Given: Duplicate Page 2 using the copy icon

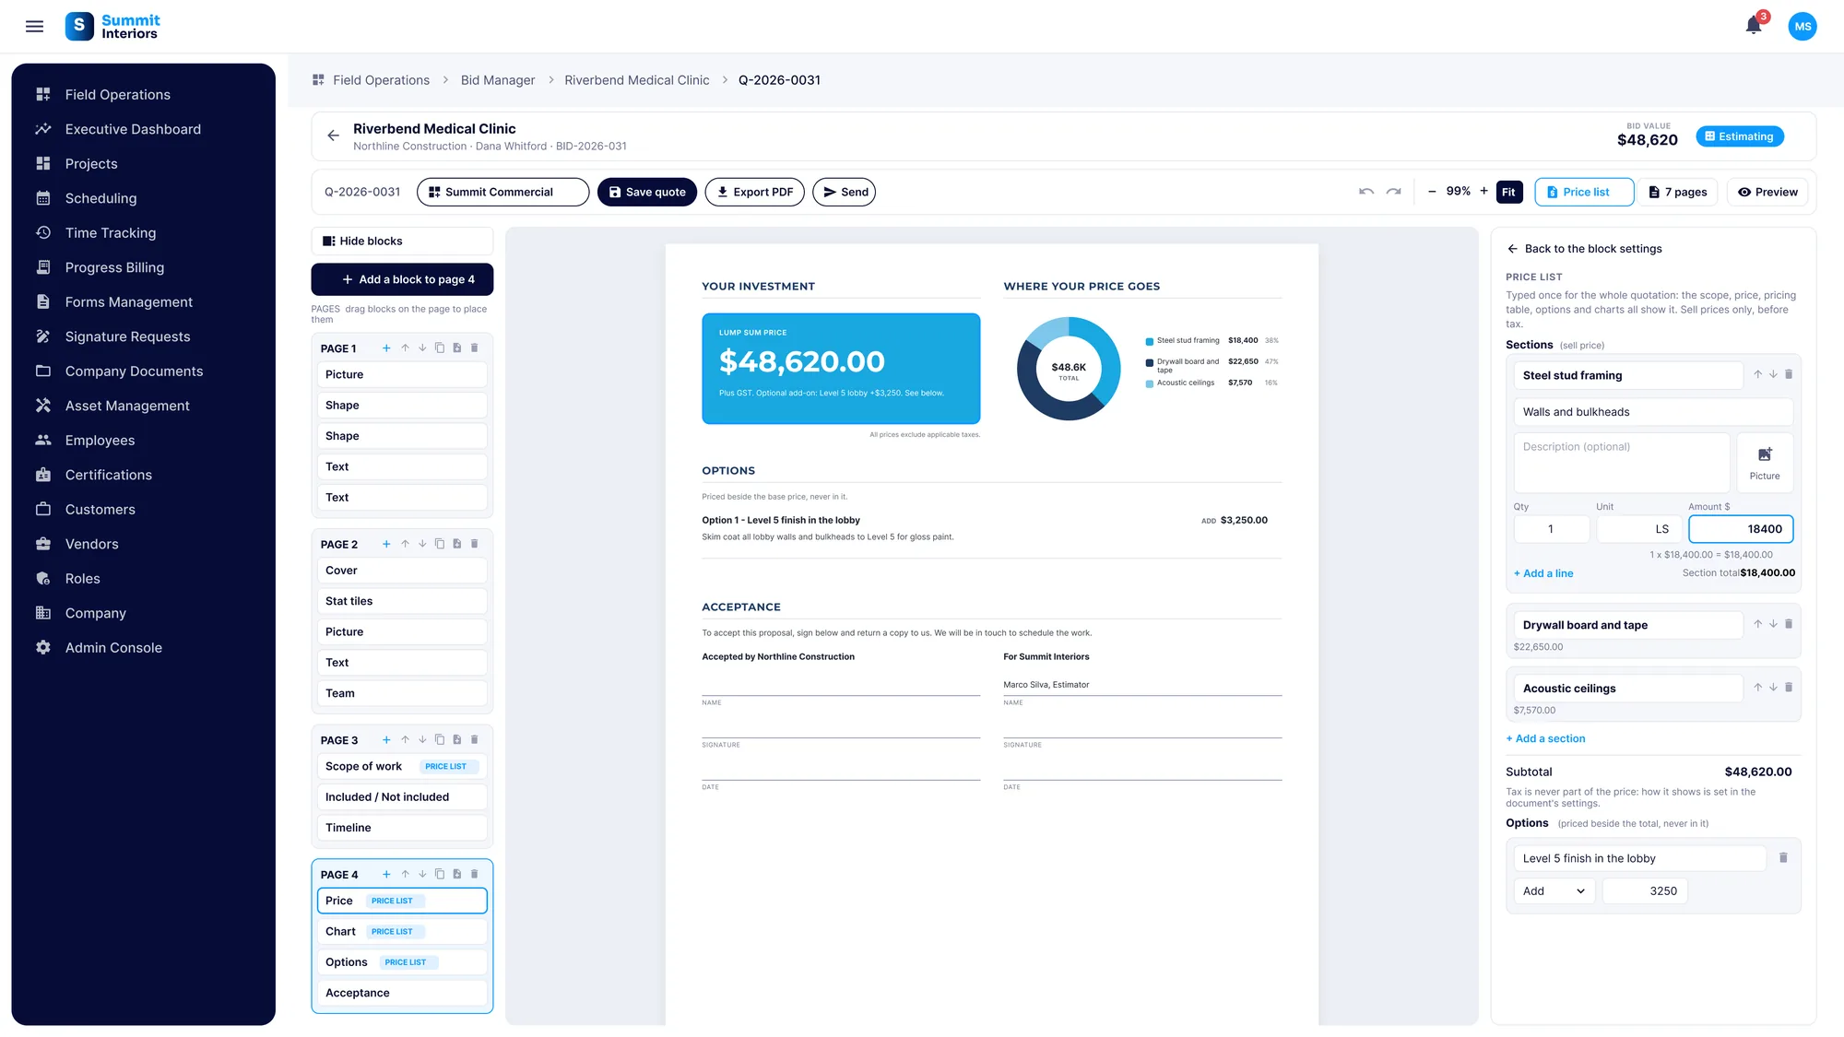Looking at the screenshot, I should point(440,544).
